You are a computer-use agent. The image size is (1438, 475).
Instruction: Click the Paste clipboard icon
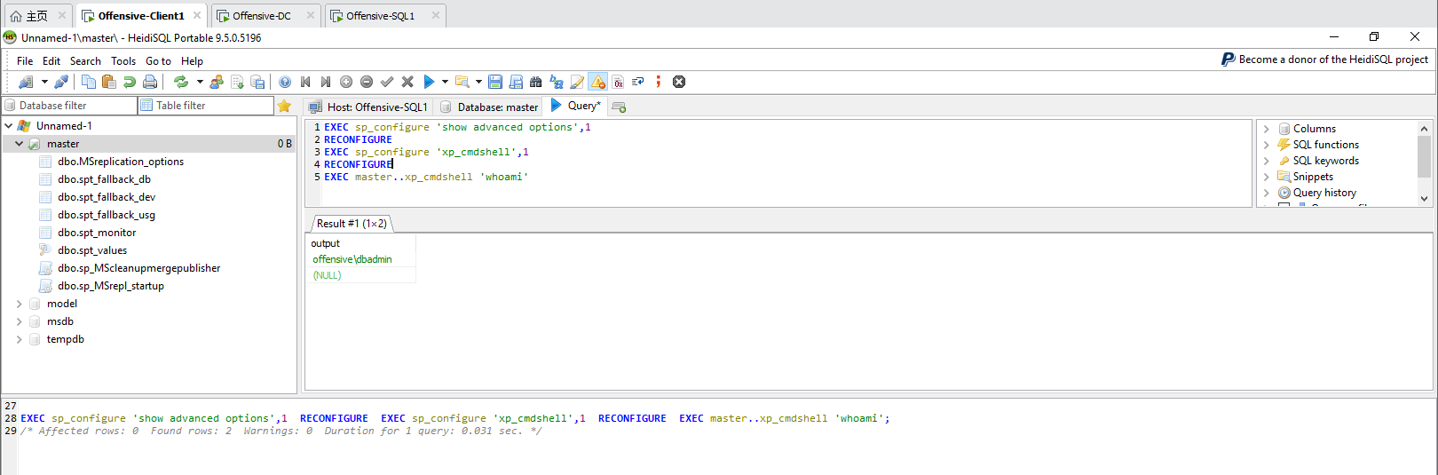(109, 82)
